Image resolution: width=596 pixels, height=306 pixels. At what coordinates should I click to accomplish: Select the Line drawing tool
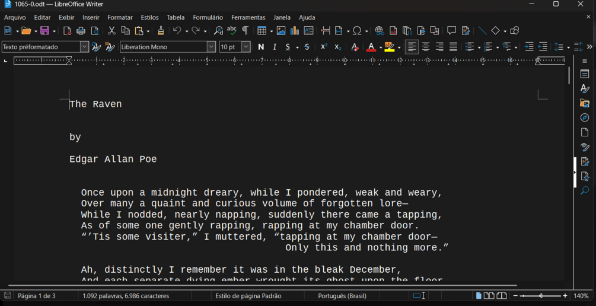click(x=482, y=31)
